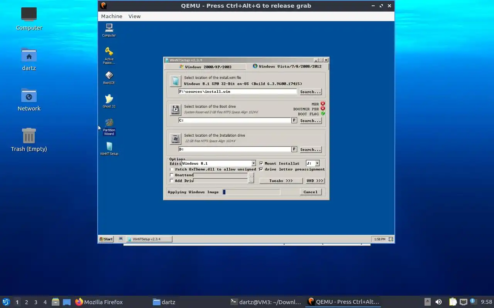
Task: Enable the Add Driv checkbox
Action: click(172, 181)
